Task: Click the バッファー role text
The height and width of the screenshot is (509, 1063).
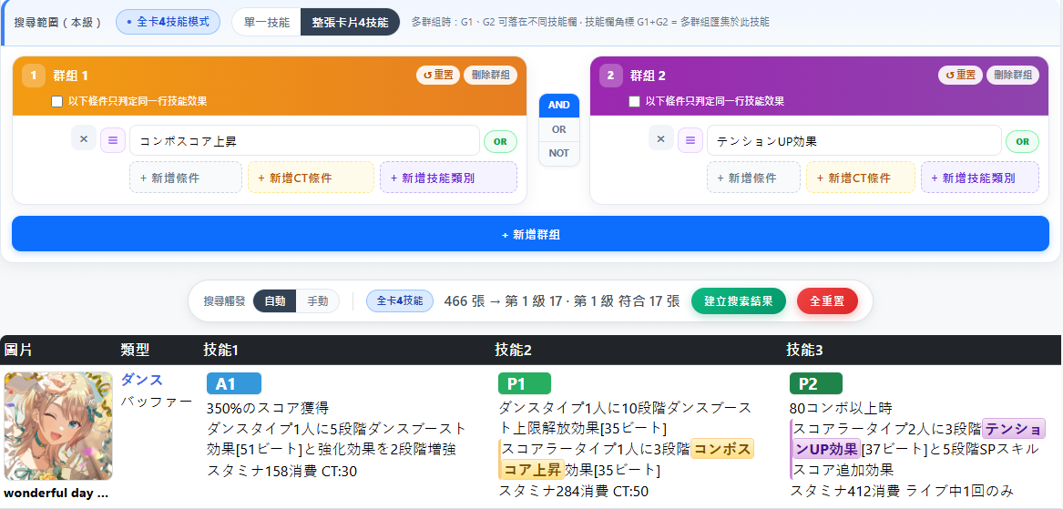Action: [157, 402]
